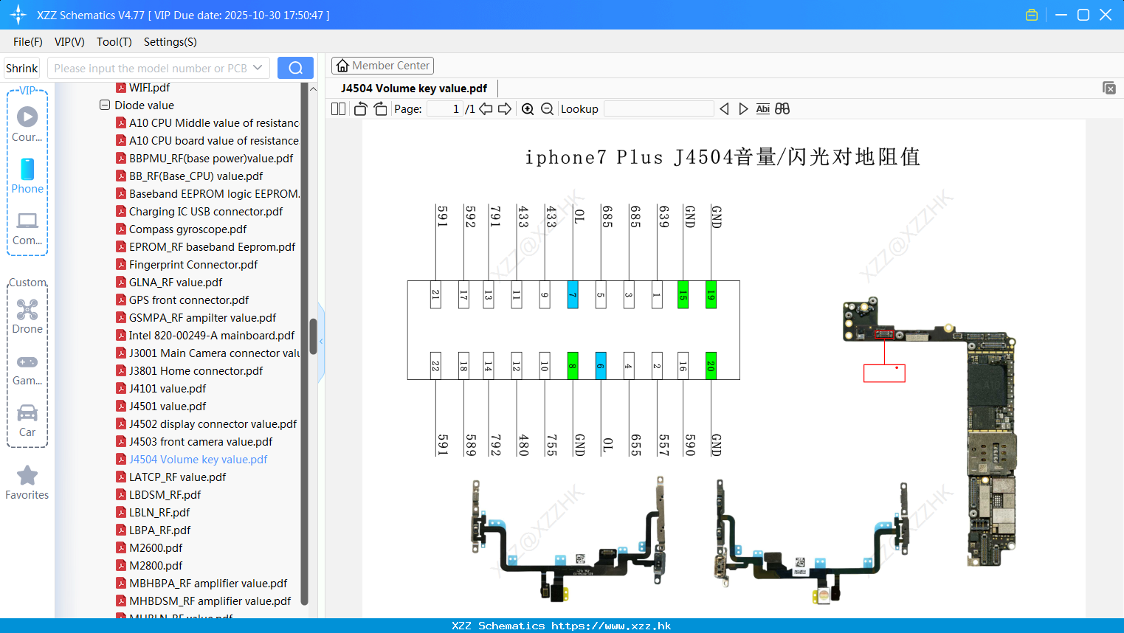
Task: Collapse the file tree panel handle
Action: [321, 342]
